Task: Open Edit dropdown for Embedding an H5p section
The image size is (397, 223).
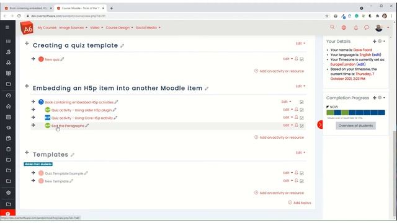Action: coord(300,86)
